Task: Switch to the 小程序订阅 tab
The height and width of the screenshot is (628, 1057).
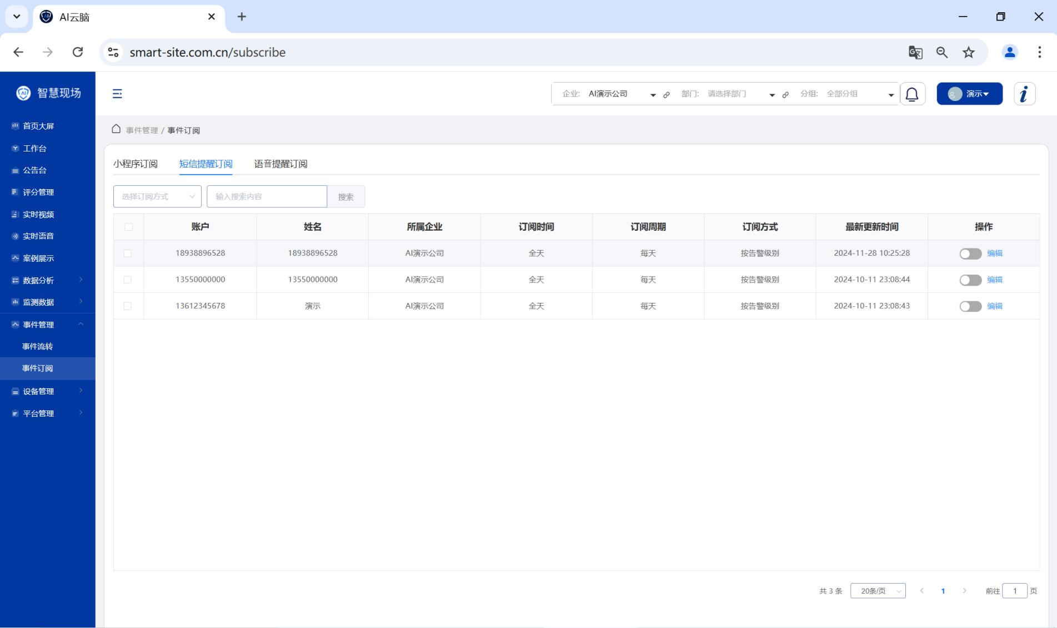Action: pos(136,164)
